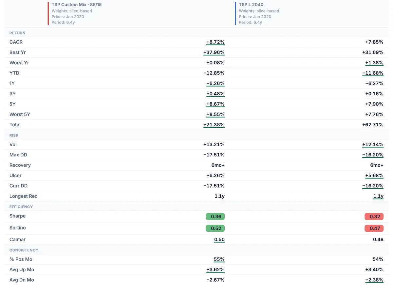
Task: Select the 5Y row label
Action: coord(12,104)
